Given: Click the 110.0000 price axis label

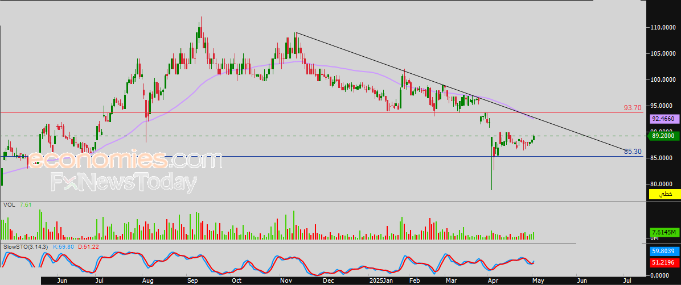Looking at the screenshot, I should (x=662, y=28).
